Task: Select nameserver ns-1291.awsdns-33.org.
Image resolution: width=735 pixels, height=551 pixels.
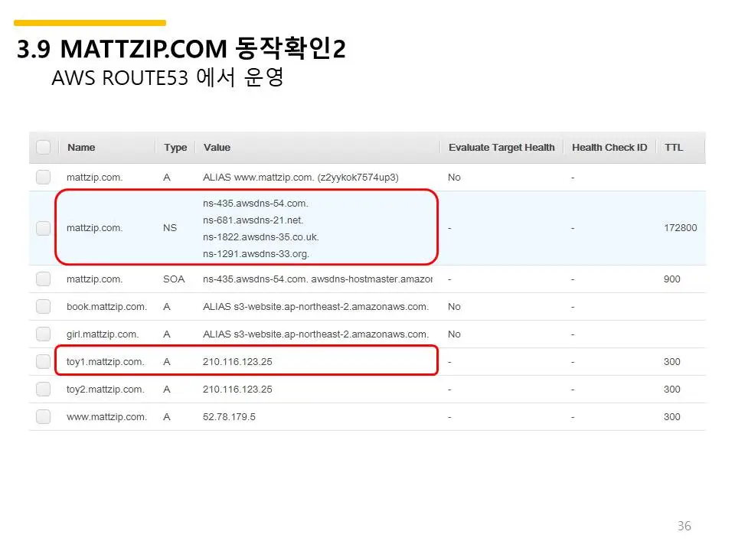Action: [x=256, y=254]
